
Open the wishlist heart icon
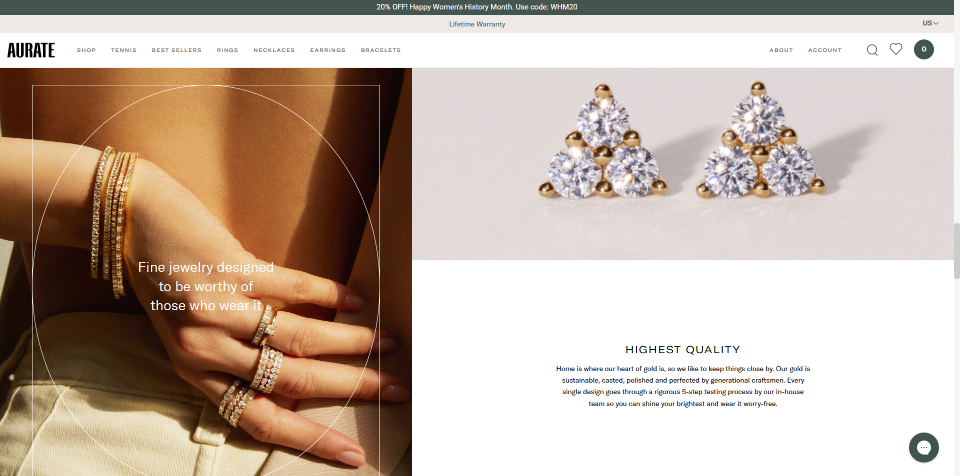(895, 49)
